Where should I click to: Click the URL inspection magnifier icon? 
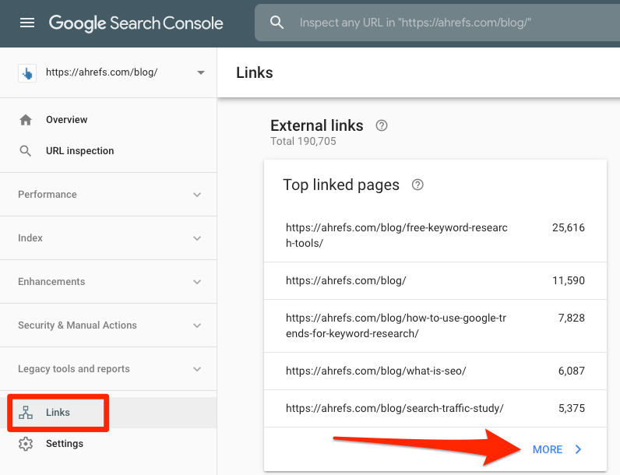[x=26, y=151]
